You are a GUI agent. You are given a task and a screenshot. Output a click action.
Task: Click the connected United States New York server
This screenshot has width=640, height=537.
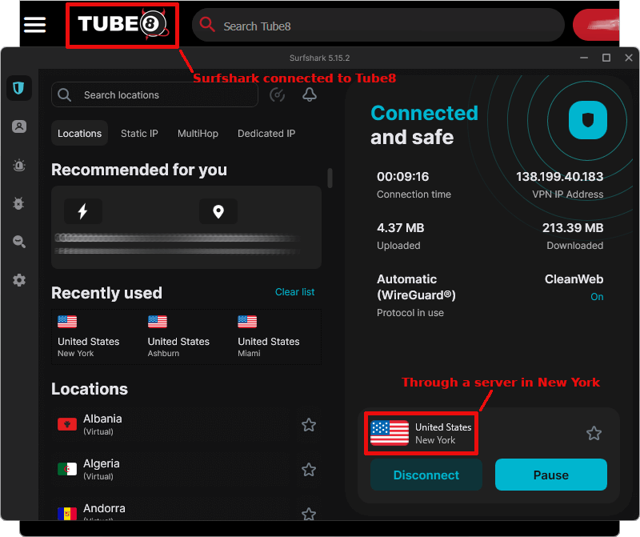(x=421, y=433)
